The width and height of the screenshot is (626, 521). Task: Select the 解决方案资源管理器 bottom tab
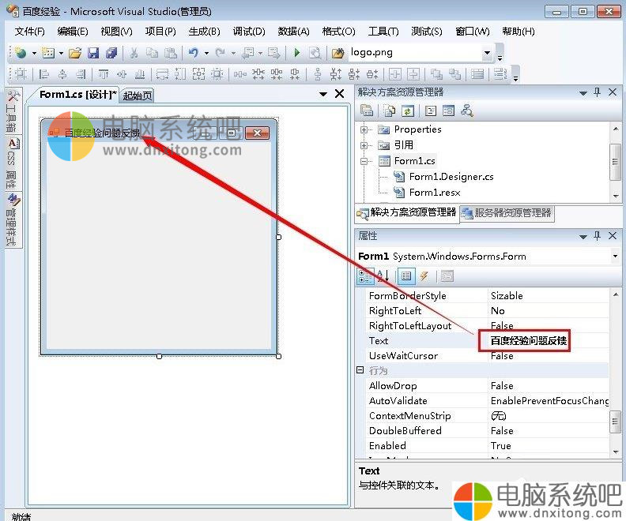click(407, 213)
